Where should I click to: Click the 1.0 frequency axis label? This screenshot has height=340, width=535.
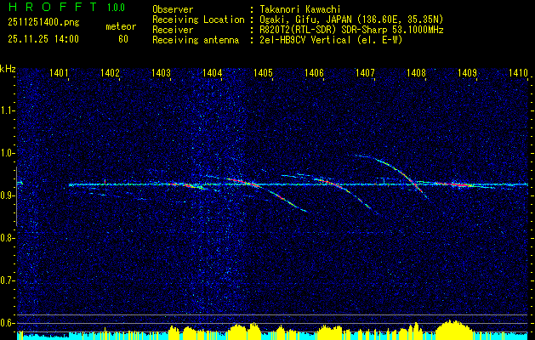pyautogui.click(x=7, y=153)
